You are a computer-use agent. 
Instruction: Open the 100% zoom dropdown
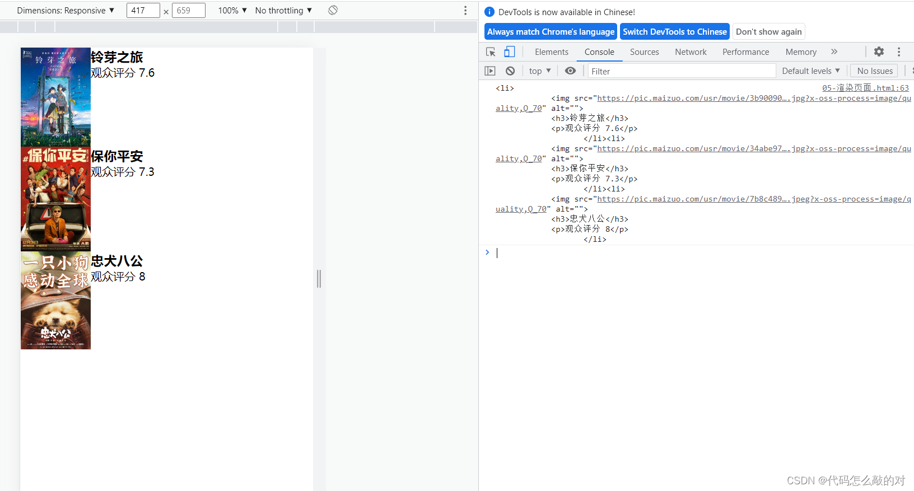(232, 11)
